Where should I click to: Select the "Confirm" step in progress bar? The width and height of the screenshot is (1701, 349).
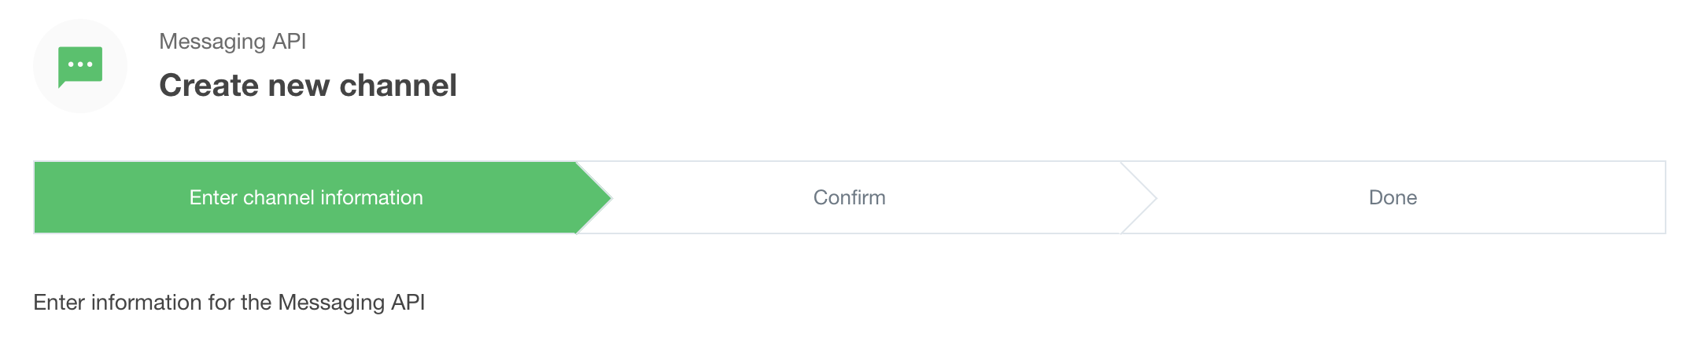tap(849, 197)
